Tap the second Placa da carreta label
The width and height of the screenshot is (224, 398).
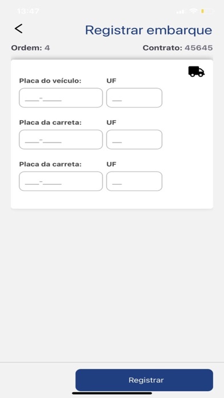click(x=50, y=164)
